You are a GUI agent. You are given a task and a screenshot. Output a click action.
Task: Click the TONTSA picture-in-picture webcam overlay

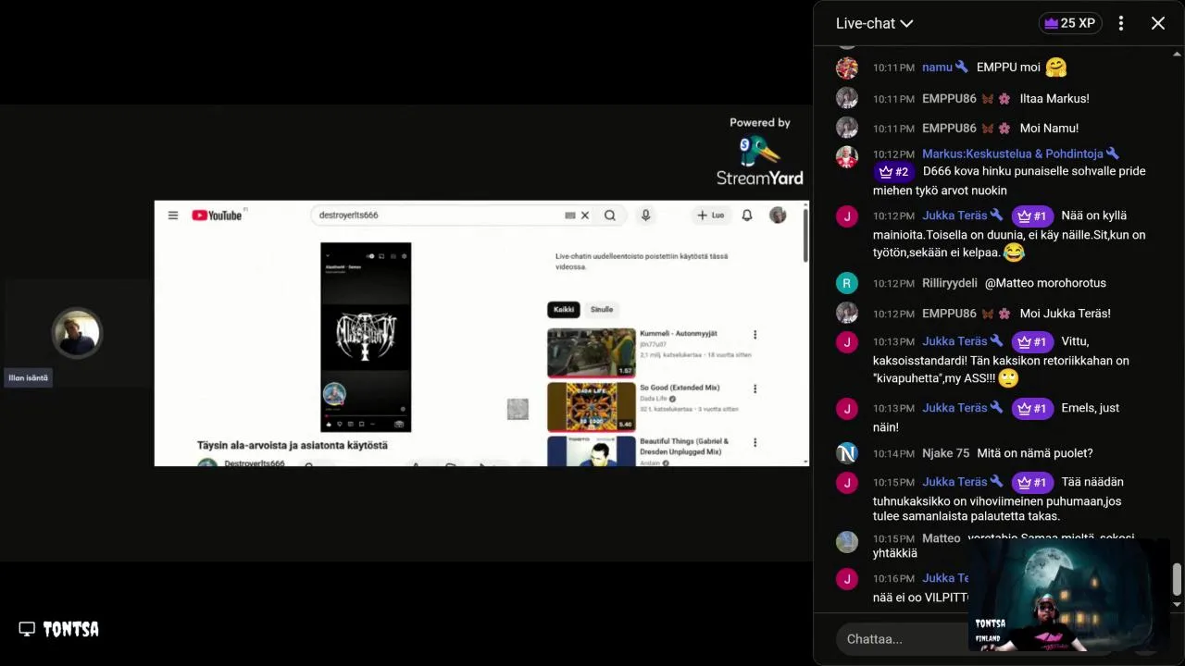pyautogui.click(x=1069, y=595)
